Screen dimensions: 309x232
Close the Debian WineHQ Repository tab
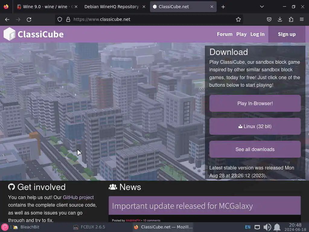point(144,7)
